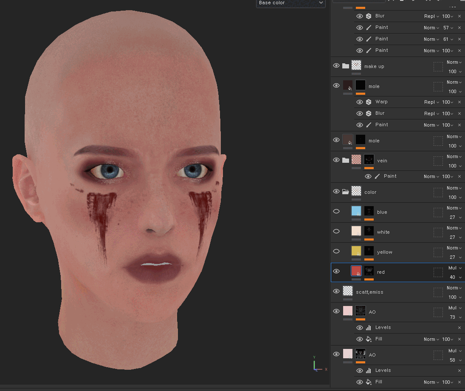The image size is (465, 391).
Task: Click the paint brush icon under vein
Action: (377, 176)
